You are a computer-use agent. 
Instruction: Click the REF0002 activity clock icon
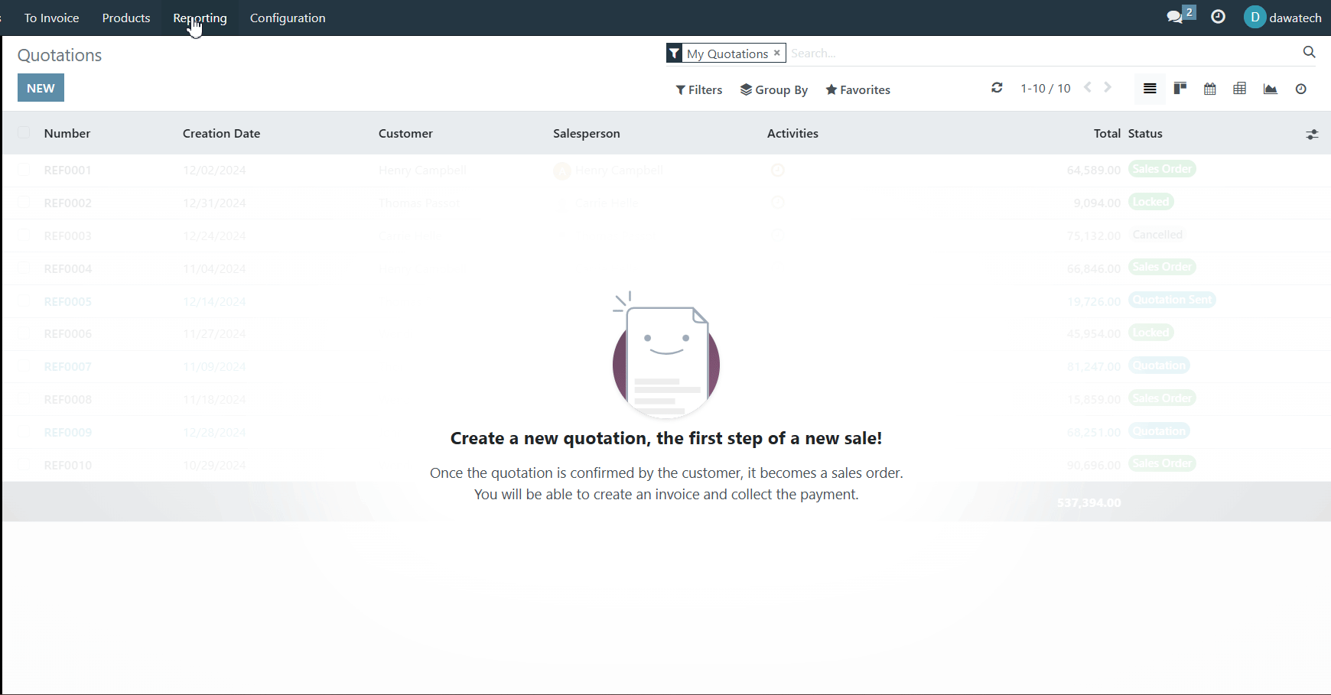pos(778,203)
